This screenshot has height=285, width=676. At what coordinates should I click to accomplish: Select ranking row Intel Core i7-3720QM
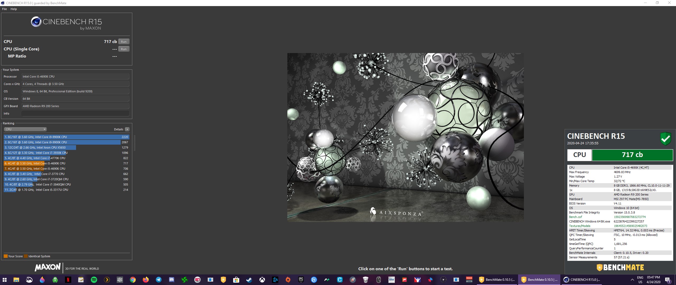pos(66,179)
